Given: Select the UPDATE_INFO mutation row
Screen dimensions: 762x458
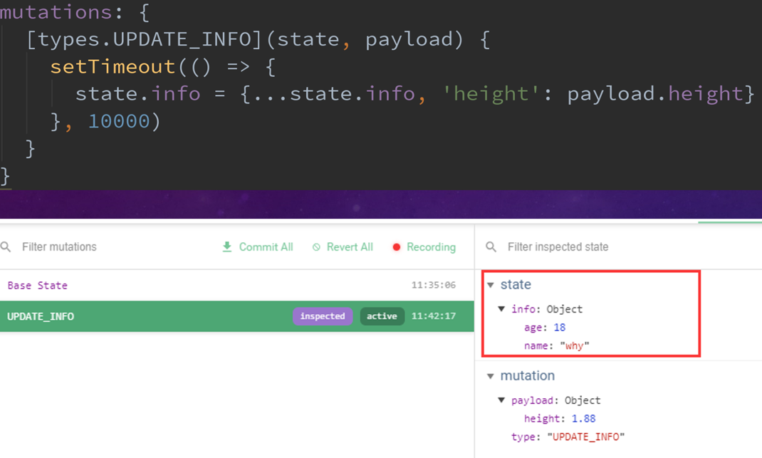Looking at the screenshot, I should 41,316.
